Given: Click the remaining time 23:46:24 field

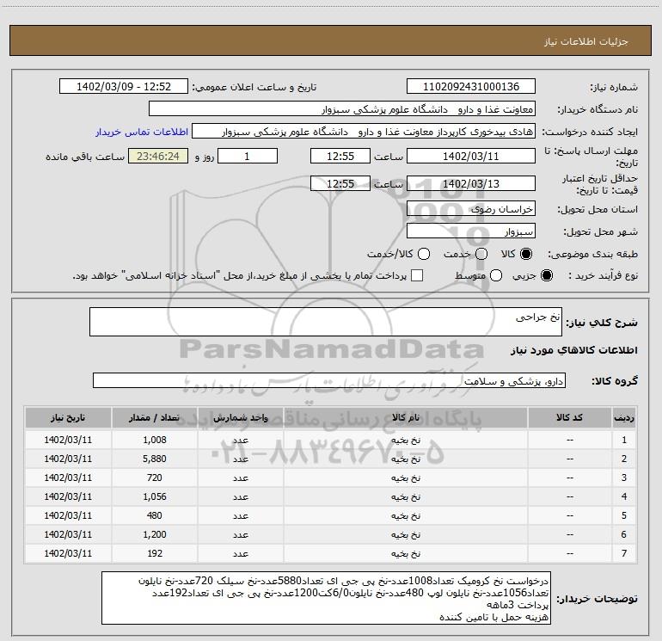Looking at the screenshot, I should (158, 156).
